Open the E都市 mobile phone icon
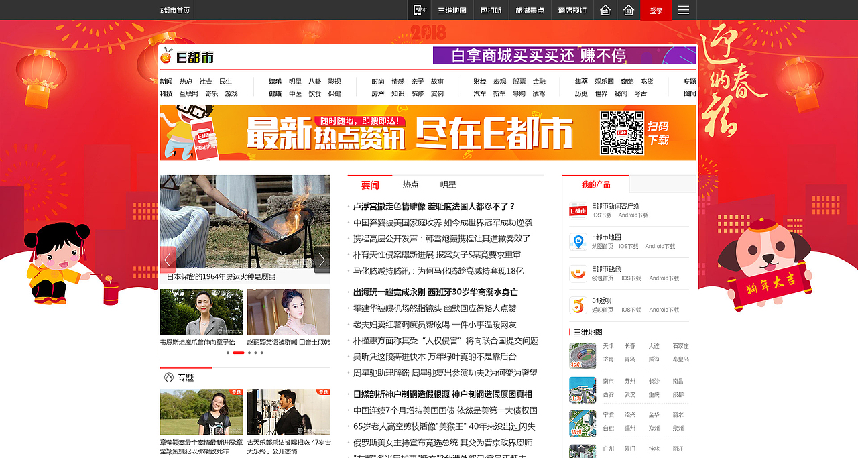858x458 pixels. point(420,10)
